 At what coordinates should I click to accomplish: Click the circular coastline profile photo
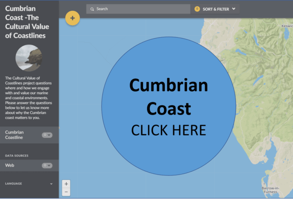click(29, 58)
